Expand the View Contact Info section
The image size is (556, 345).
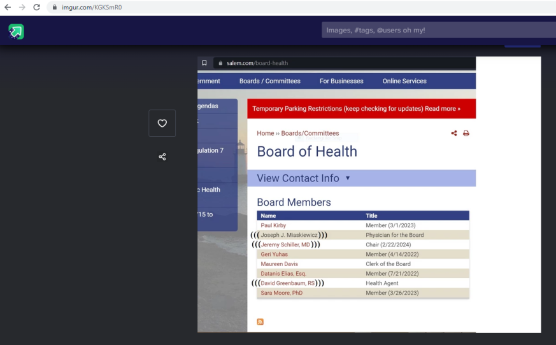click(361, 178)
